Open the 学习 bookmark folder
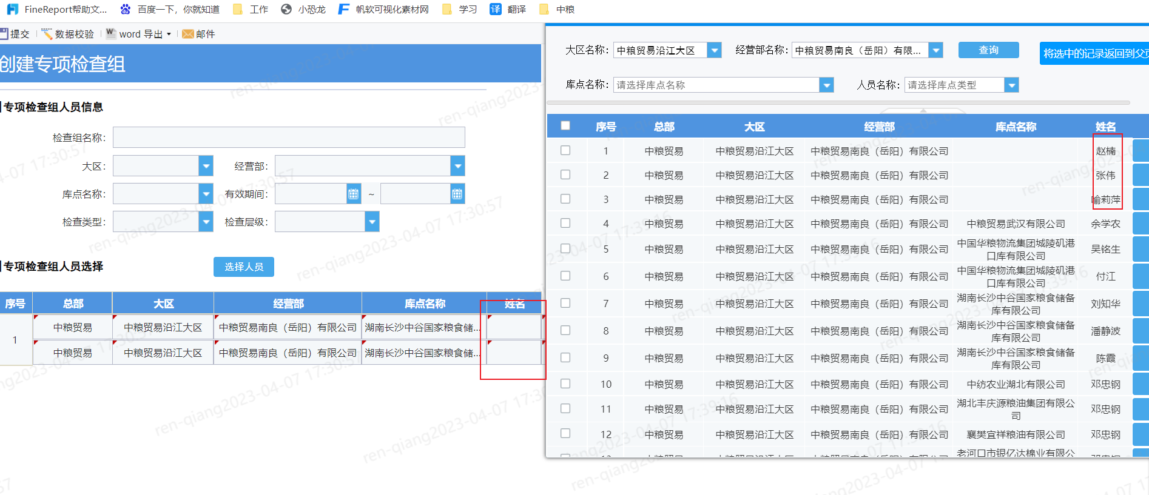The width and height of the screenshot is (1149, 495). (x=460, y=9)
